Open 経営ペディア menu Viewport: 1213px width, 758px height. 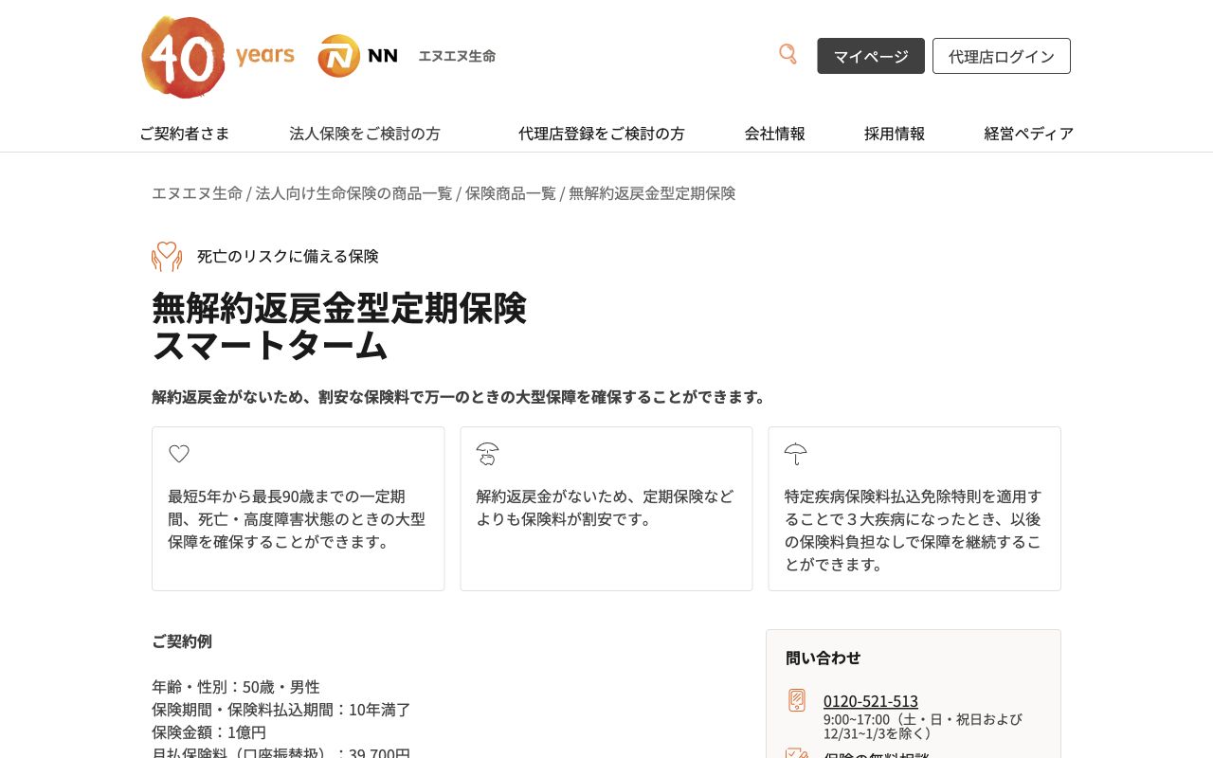coord(1029,134)
